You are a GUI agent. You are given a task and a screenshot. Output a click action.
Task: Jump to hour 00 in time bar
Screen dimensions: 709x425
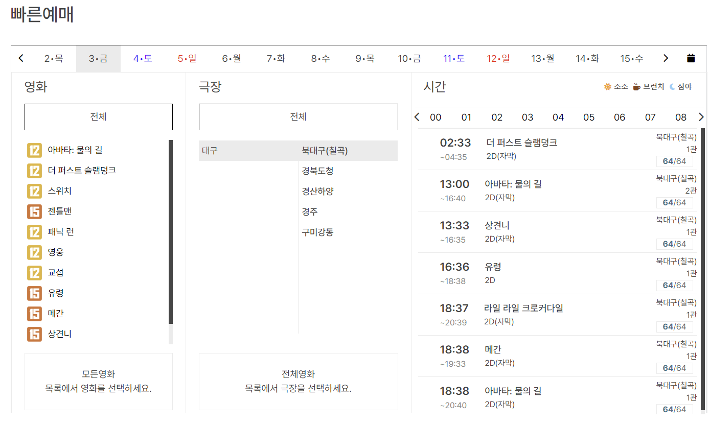(436, 117)
